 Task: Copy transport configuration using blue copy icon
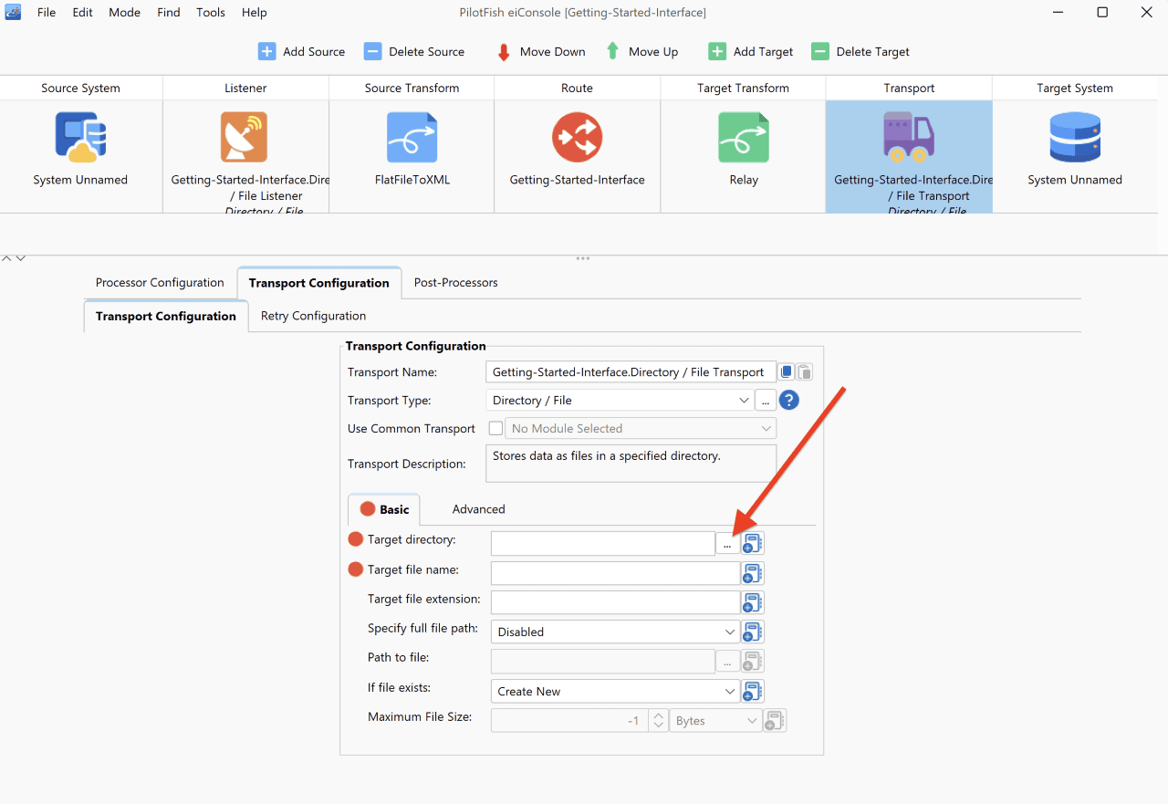tap(787, 371)
